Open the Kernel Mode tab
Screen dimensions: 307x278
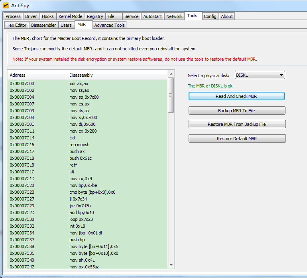pos(70,16)
